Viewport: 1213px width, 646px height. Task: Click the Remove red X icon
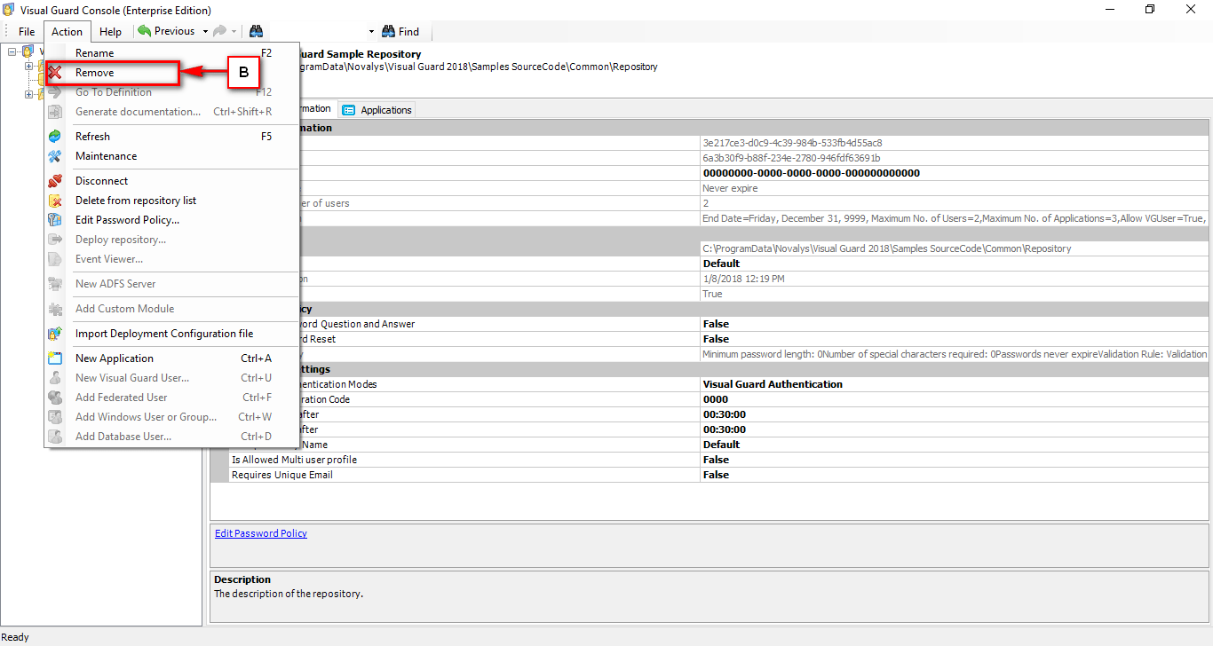point(55,72)
